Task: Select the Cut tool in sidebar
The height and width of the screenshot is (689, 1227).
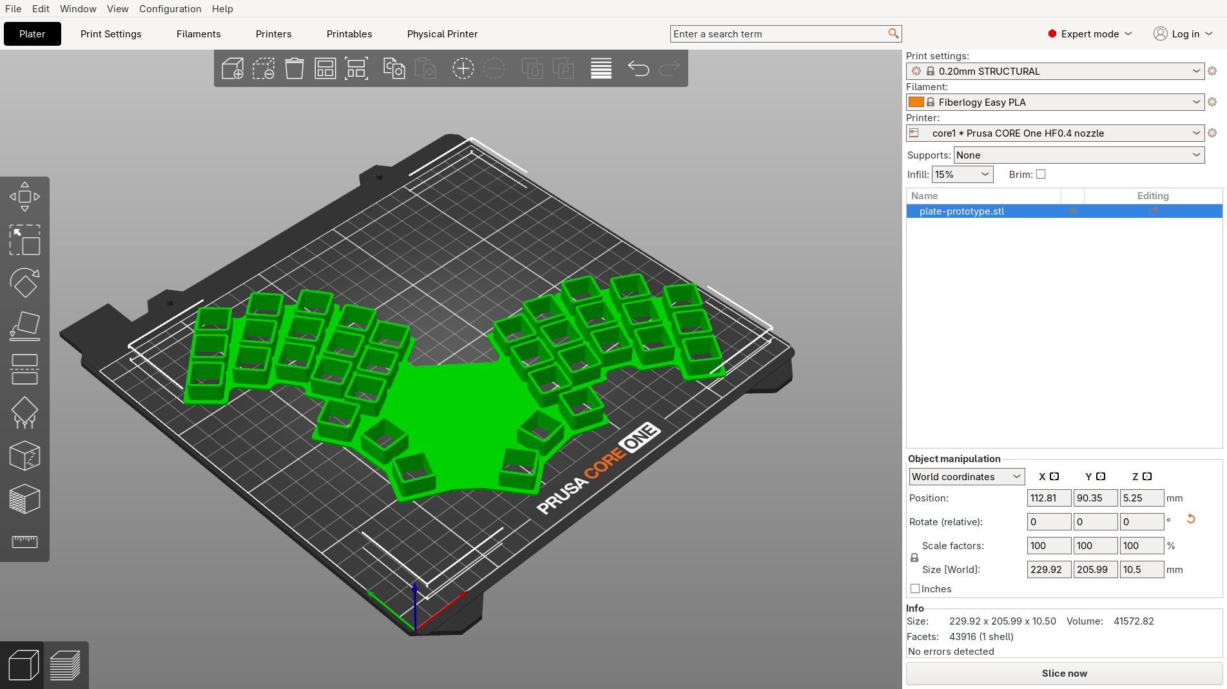Action: 24,369
